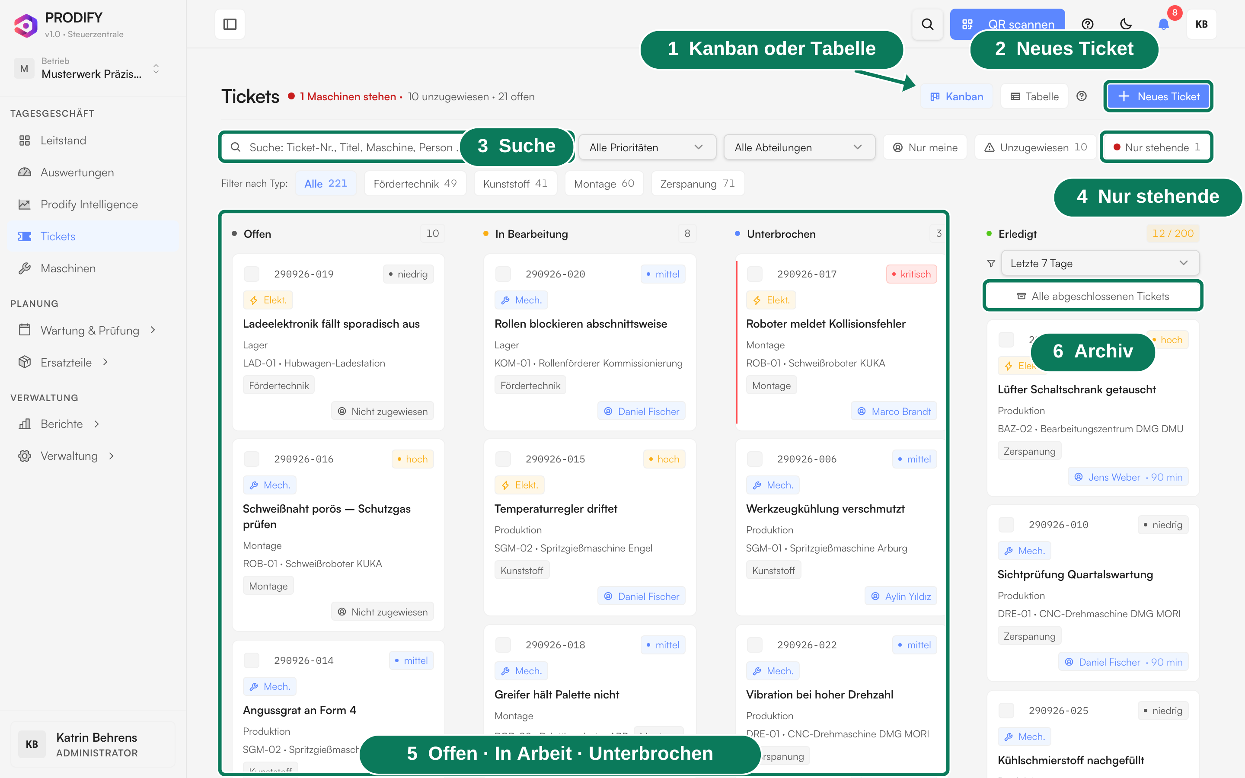Open ticket Rollen blockieren abschnittsweise
Image resolution: width=1245 pixels, height=778 pixels.
coord(580,324)
